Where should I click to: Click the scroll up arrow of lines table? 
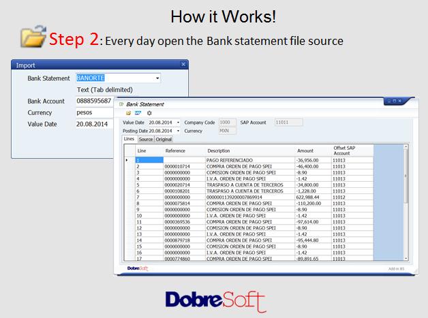pyautogui.click(x=406, y=146)
